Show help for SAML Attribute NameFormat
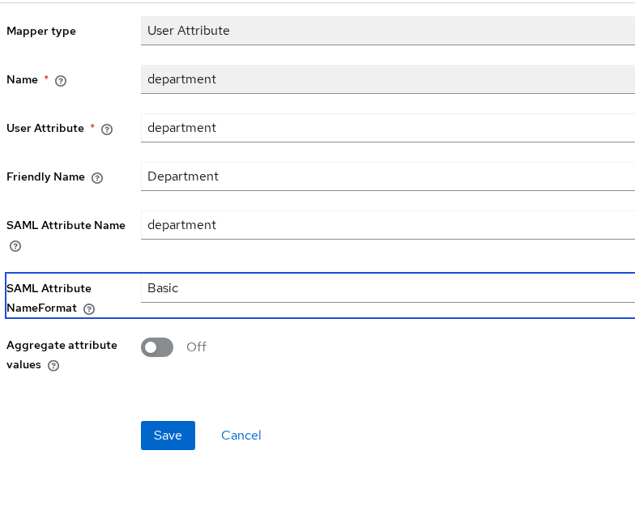This screenshot has height=527, width=635. pos(89,309)
